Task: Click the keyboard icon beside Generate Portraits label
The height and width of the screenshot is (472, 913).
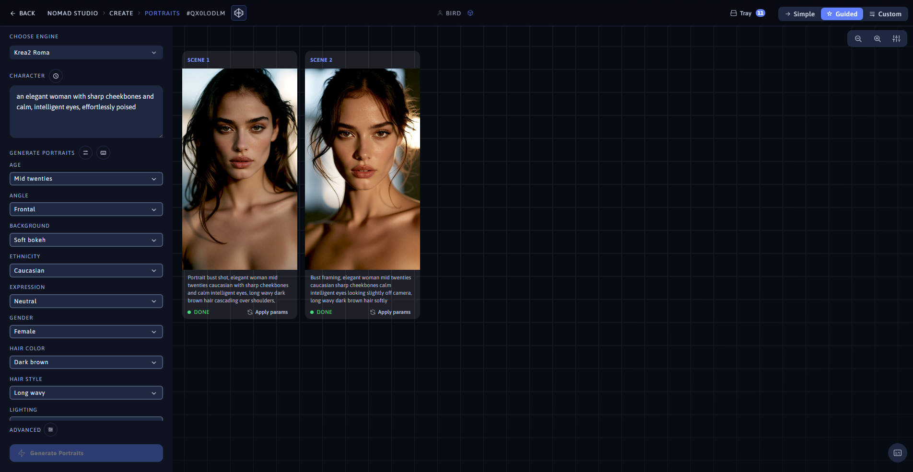Action: point(103,153)
